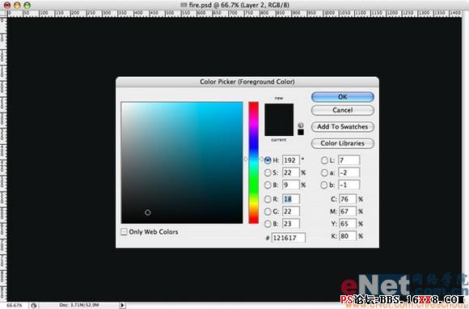Click the status bar preview icon
Screen dimensions: 469x309
pos(34,306)
